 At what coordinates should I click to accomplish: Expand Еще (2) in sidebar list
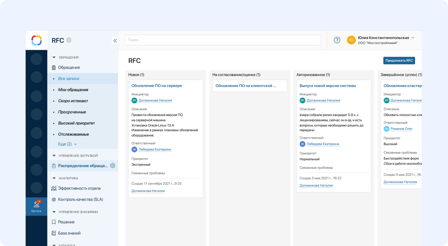coord(67,144)
